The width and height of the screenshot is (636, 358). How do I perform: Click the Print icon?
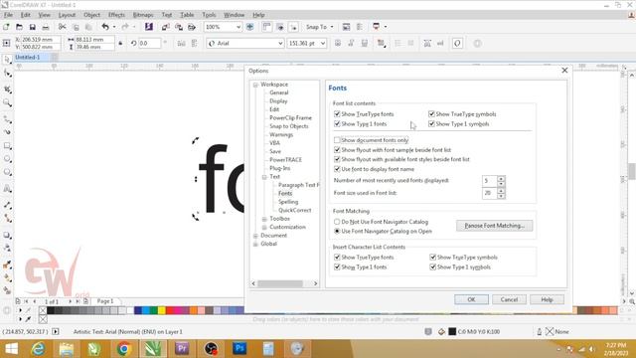(x=46, y=27)
